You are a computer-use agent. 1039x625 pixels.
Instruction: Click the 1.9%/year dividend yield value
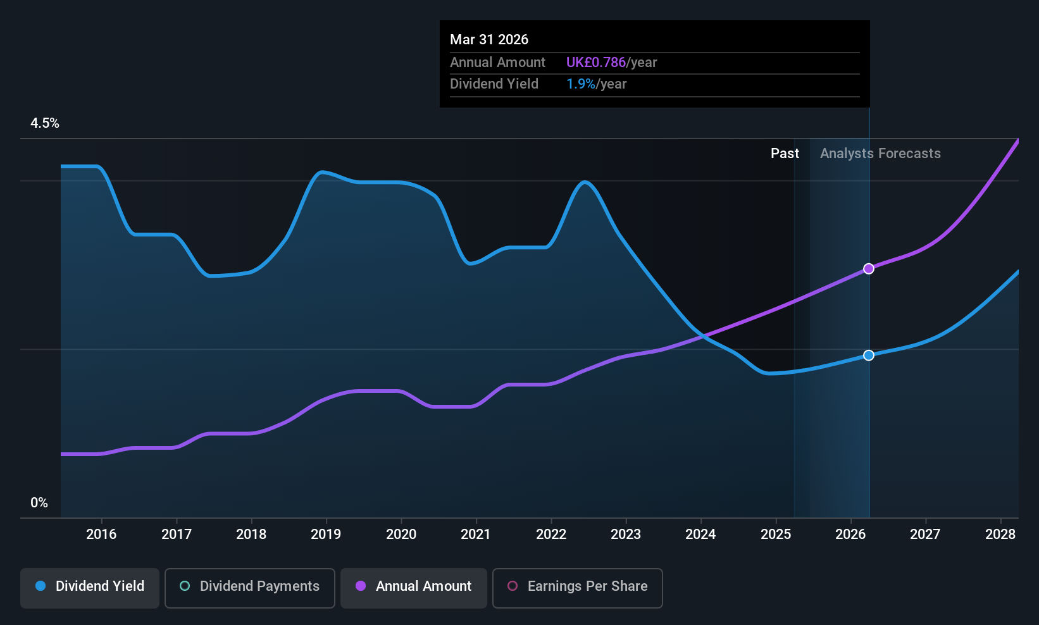coord(596,84)
